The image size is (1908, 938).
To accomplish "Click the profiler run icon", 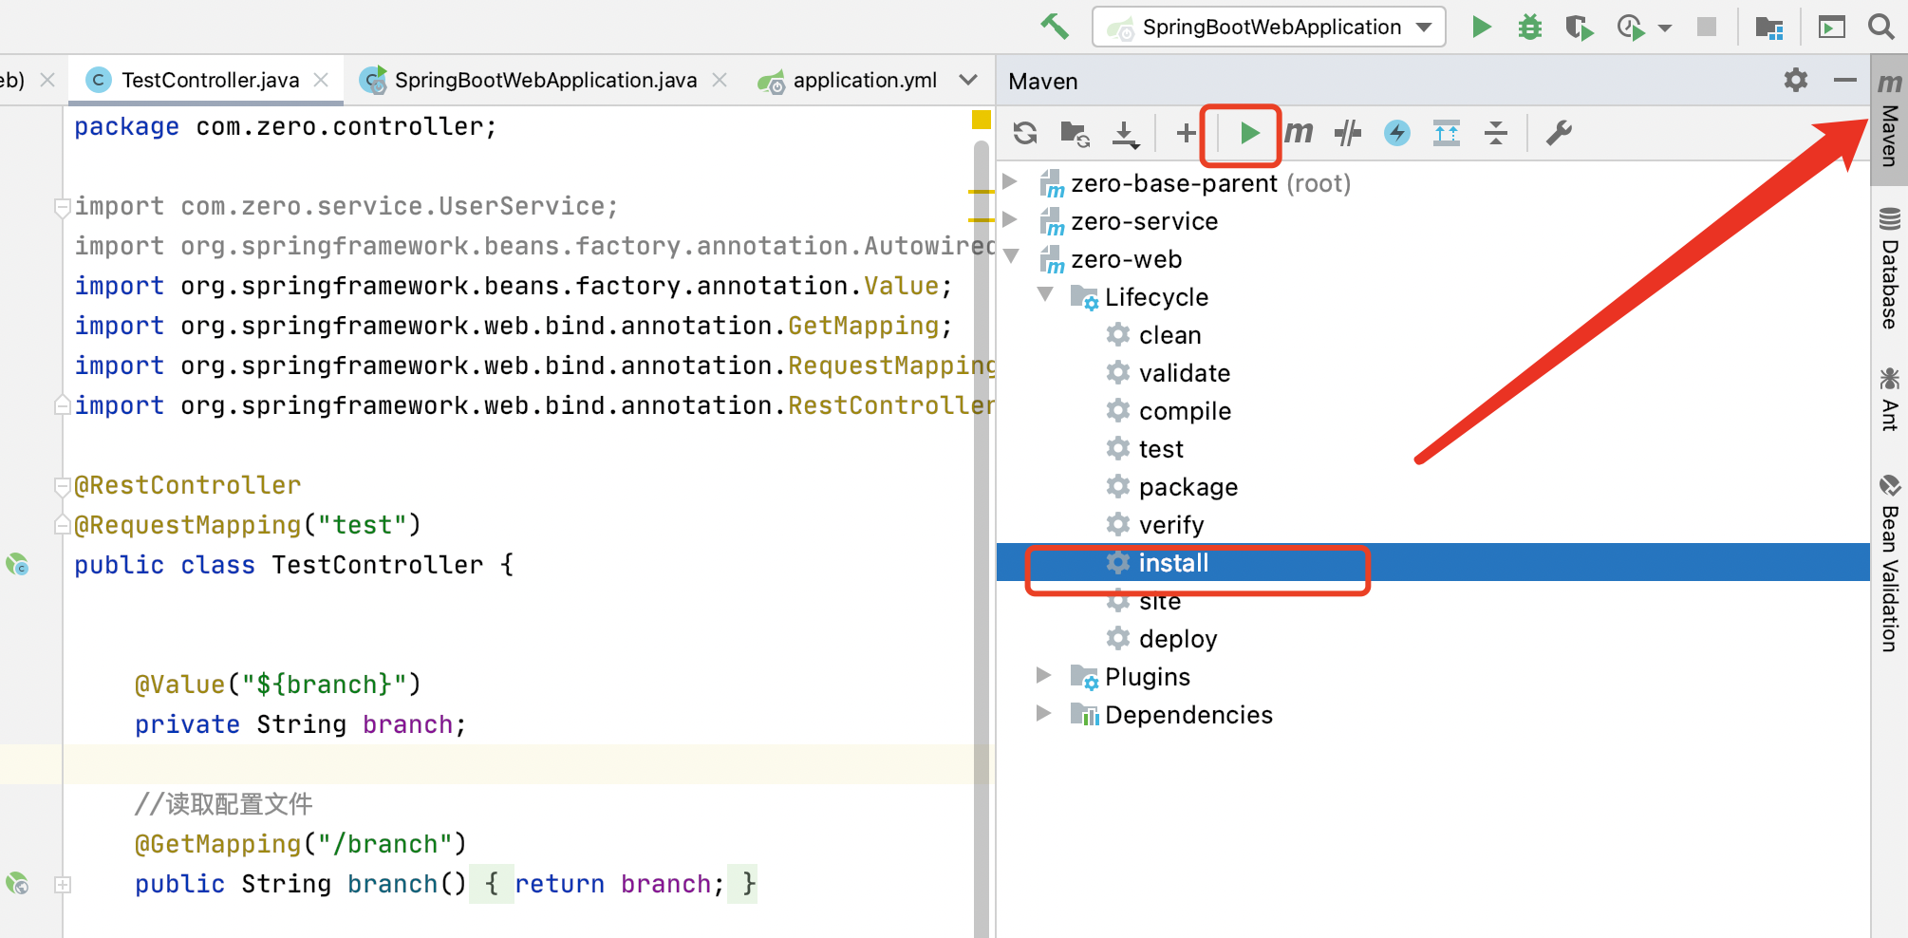I will pos(1630,27).
